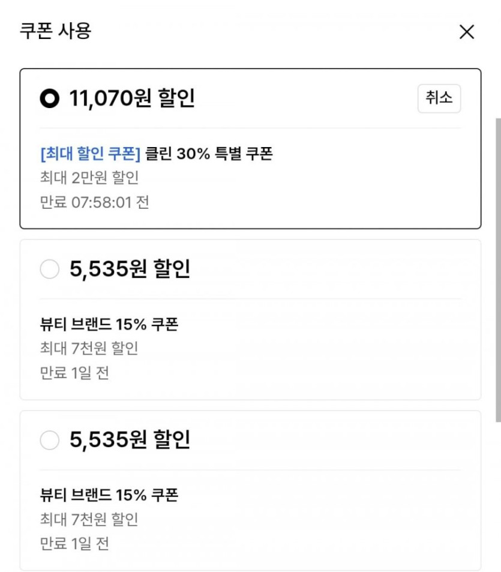Click the blue [최대 할인 쿠폰] label
501x572 pixels.
[90, 154]
